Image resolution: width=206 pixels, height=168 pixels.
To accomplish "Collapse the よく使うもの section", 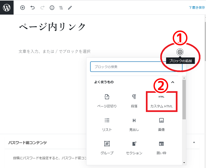I will pos(173,82).
